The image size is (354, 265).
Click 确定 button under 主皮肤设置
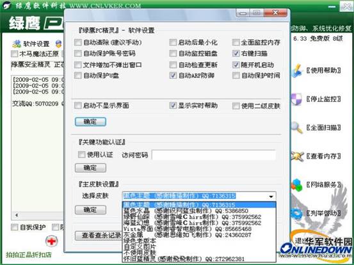[90, 210]
